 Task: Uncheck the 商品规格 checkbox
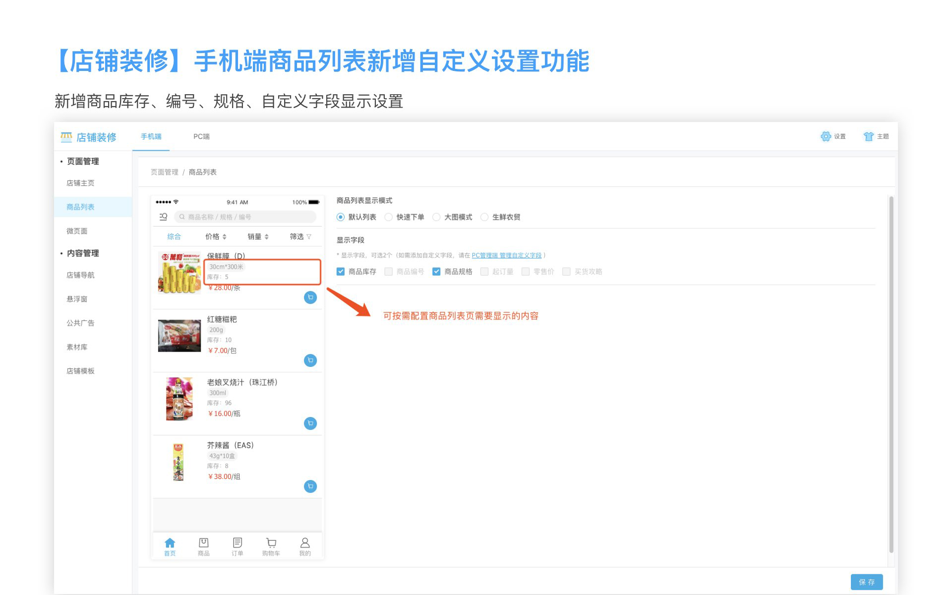click(436, 272)
